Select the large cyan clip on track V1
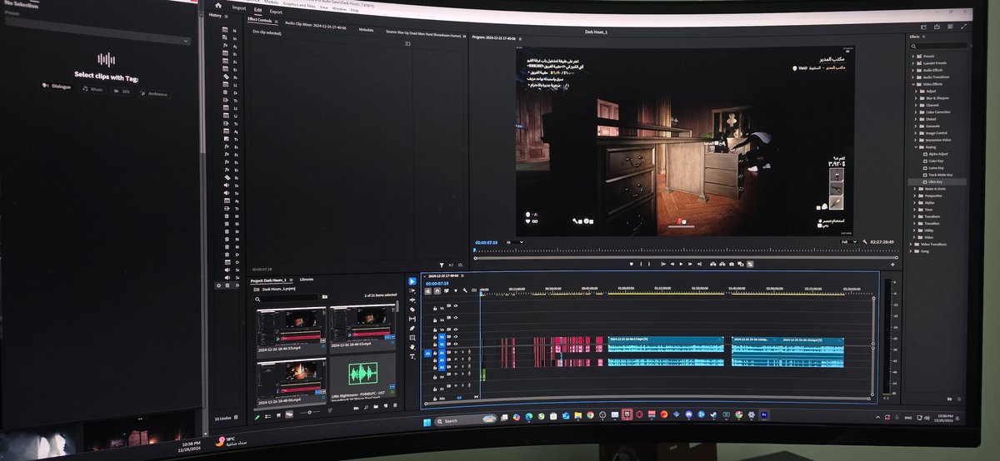Screen dimensions: 1000x461 [666, 340]
